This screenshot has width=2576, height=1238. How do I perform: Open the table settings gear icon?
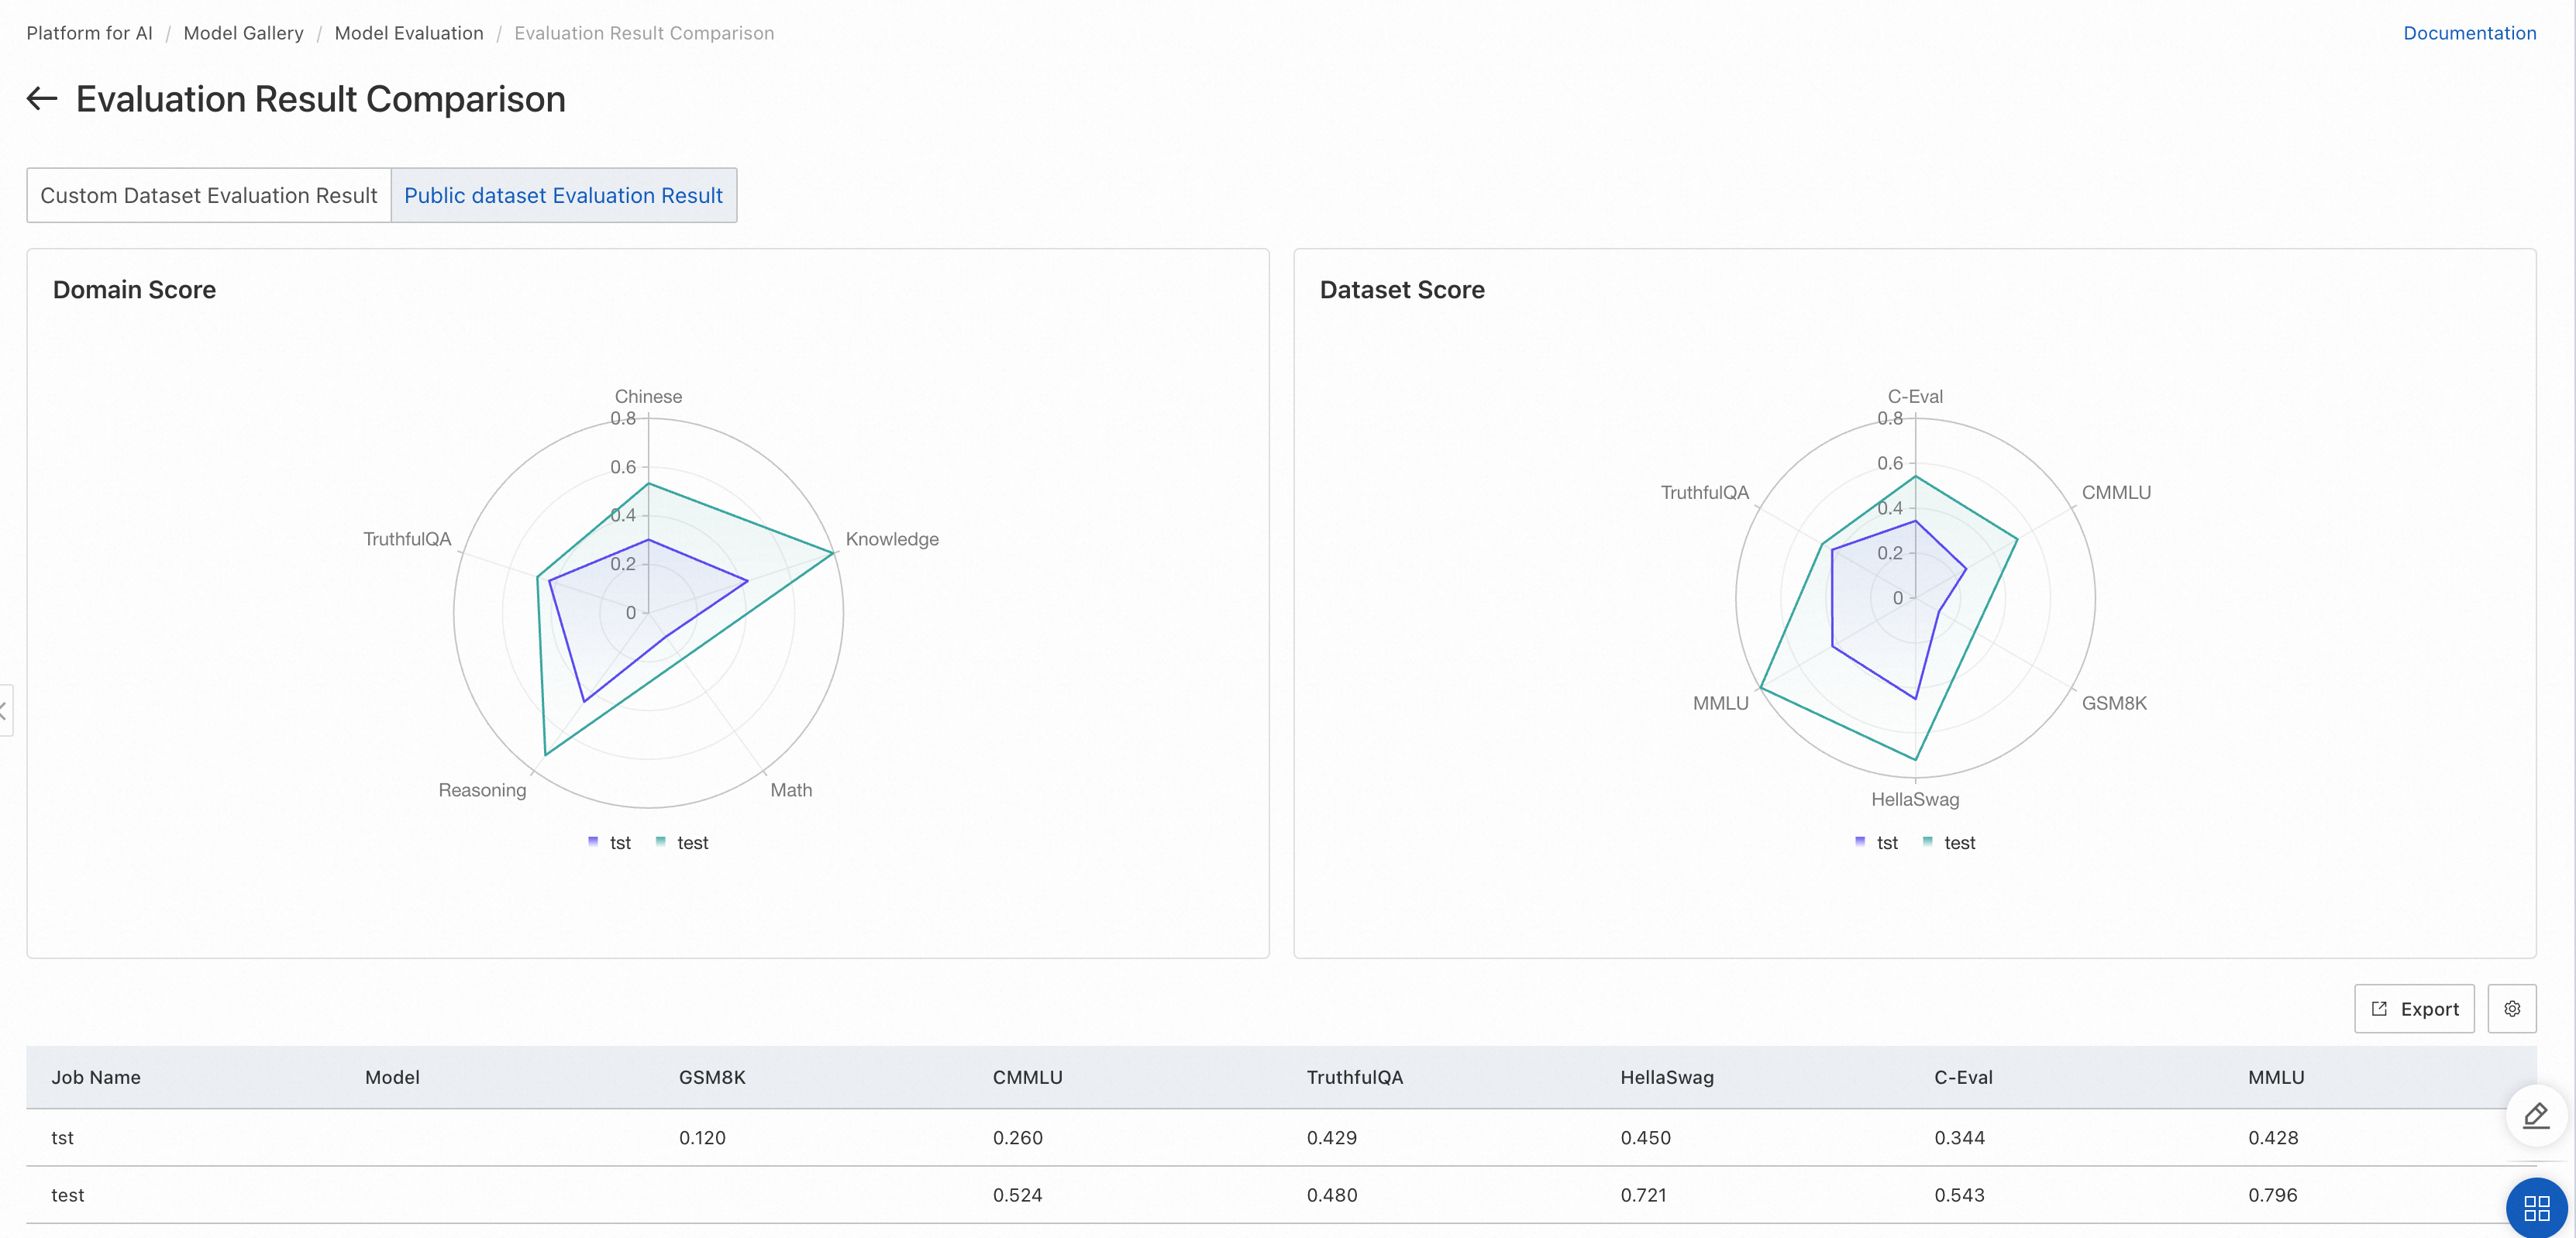point(2511,1009)
